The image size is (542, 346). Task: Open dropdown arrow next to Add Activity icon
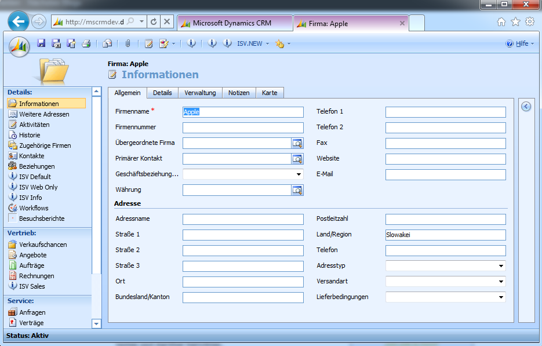173,44
